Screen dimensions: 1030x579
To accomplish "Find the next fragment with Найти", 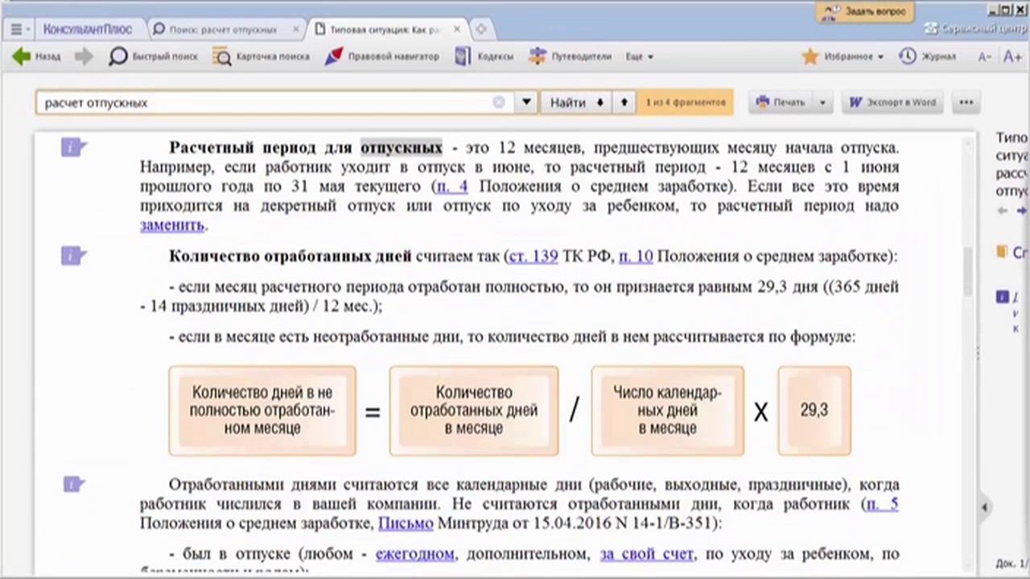I will click(576, 102).
